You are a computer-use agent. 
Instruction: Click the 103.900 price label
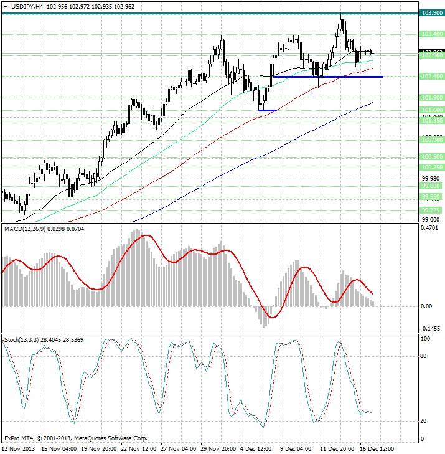(x=432, y=12)
